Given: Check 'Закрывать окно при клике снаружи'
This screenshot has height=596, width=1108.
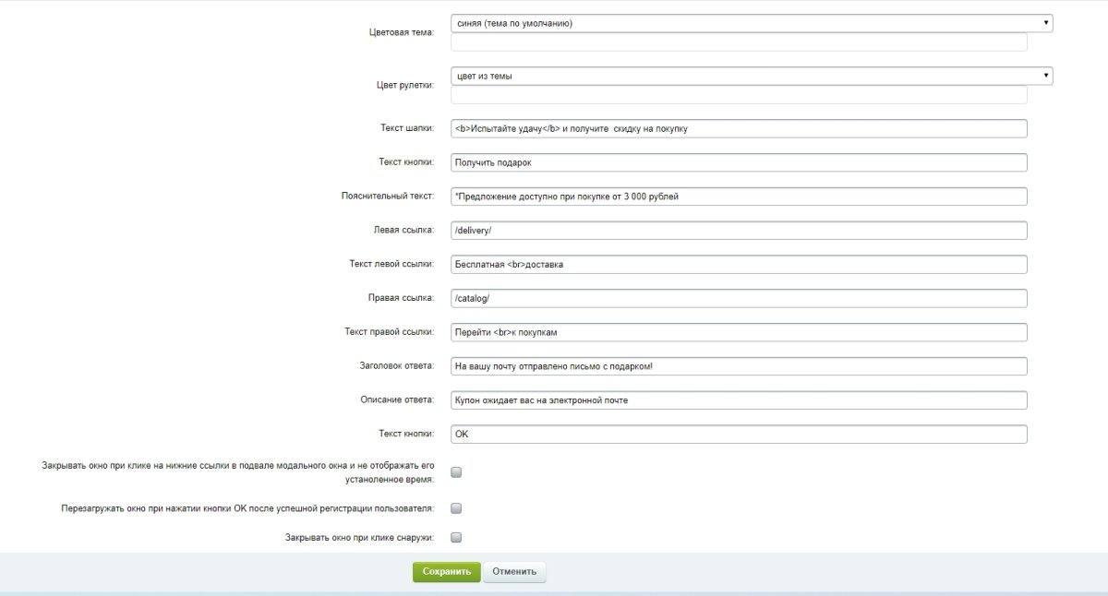Looking at the screenshot, I should [456, 537].
